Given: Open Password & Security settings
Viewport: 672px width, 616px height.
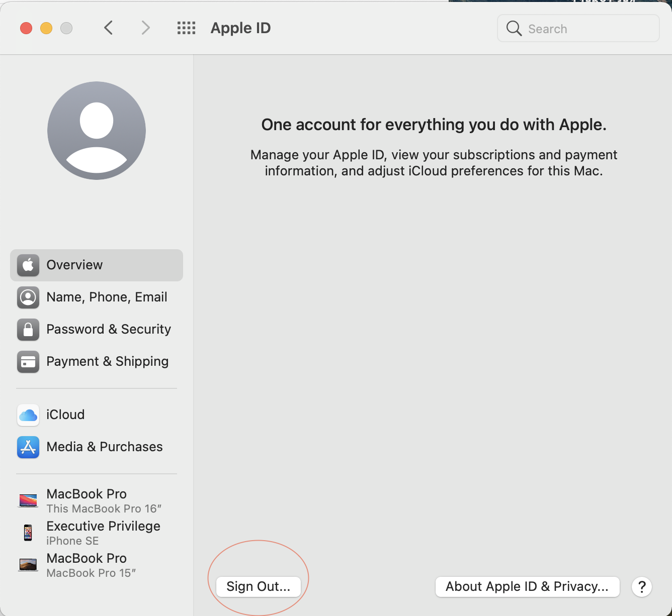Looking at the screenshot, I should point(97,330).
